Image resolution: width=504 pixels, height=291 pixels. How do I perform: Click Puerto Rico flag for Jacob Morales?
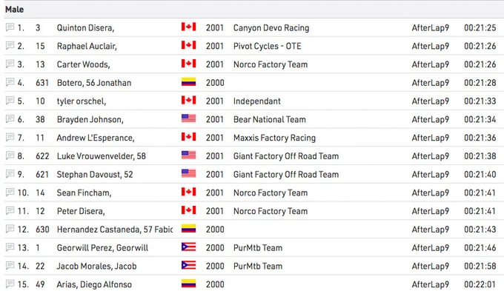coord(188,265)
